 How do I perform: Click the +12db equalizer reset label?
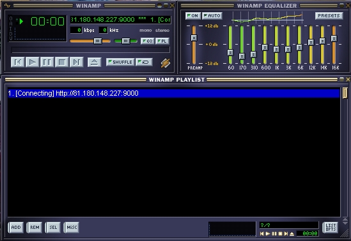pos(212,26)
